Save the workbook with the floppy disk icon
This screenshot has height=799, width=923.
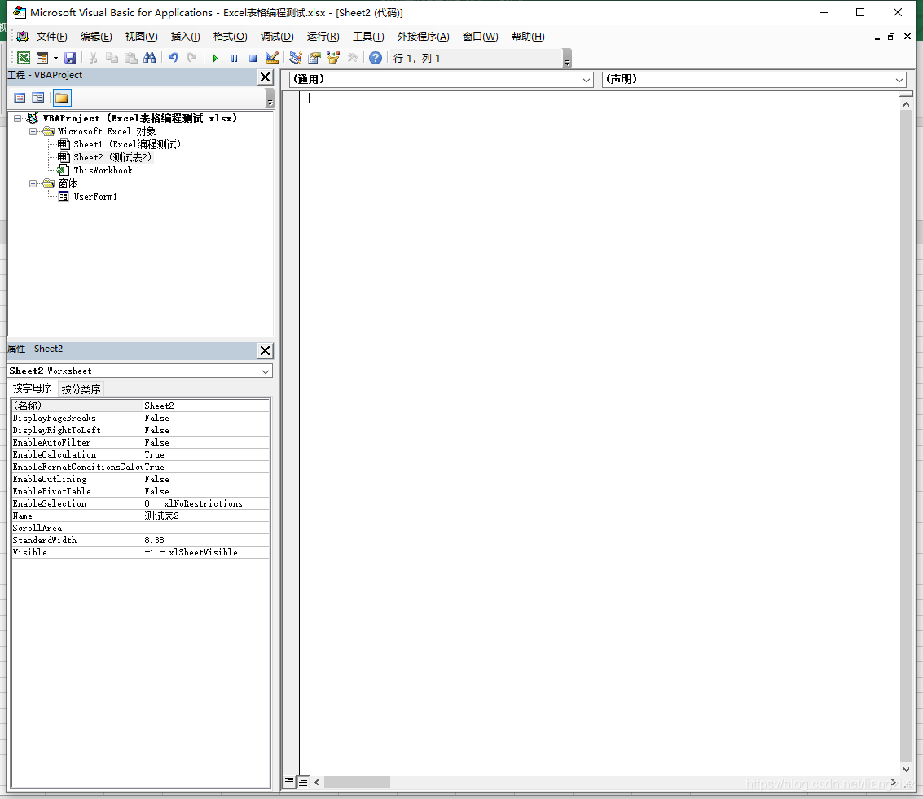pos(70,58)
